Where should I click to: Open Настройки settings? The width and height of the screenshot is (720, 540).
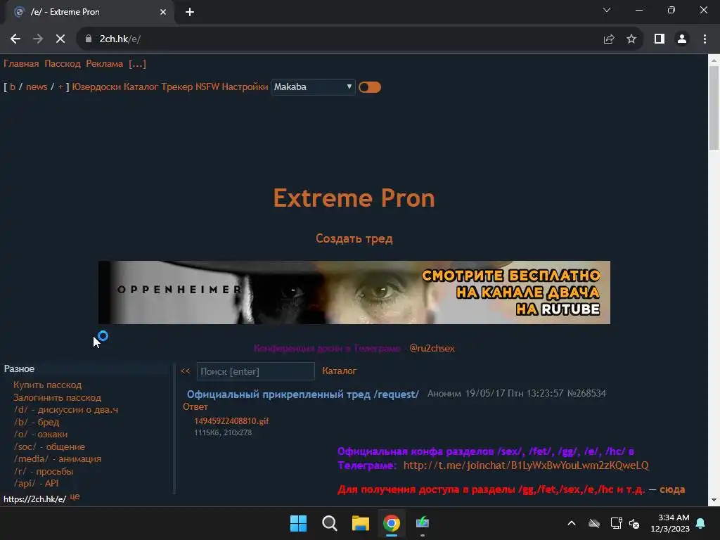coord(245,86)
